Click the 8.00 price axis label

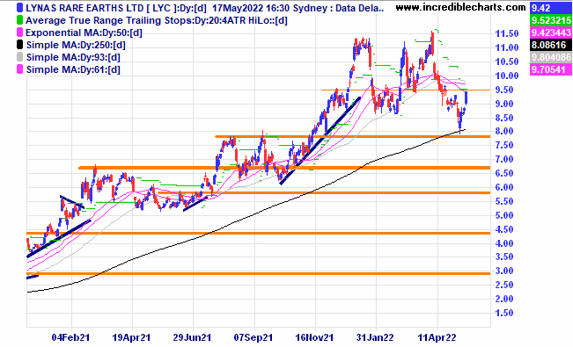[504, 131]
